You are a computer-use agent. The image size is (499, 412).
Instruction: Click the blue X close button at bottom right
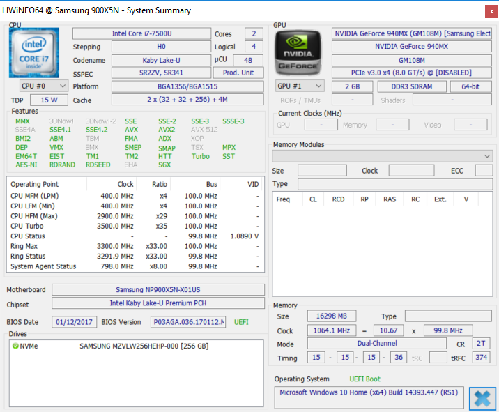pos(482,398)
